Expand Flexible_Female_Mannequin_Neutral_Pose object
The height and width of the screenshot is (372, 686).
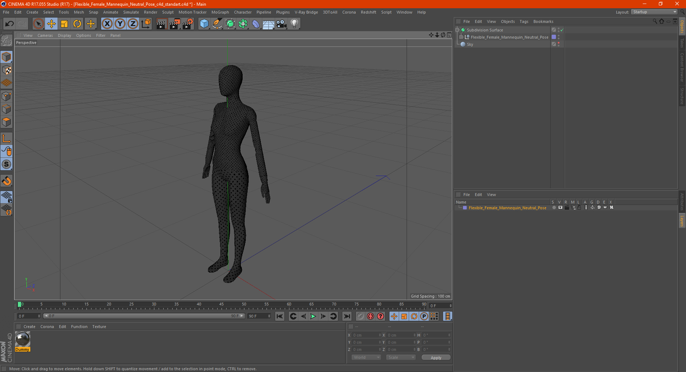(x=461, y=37)
